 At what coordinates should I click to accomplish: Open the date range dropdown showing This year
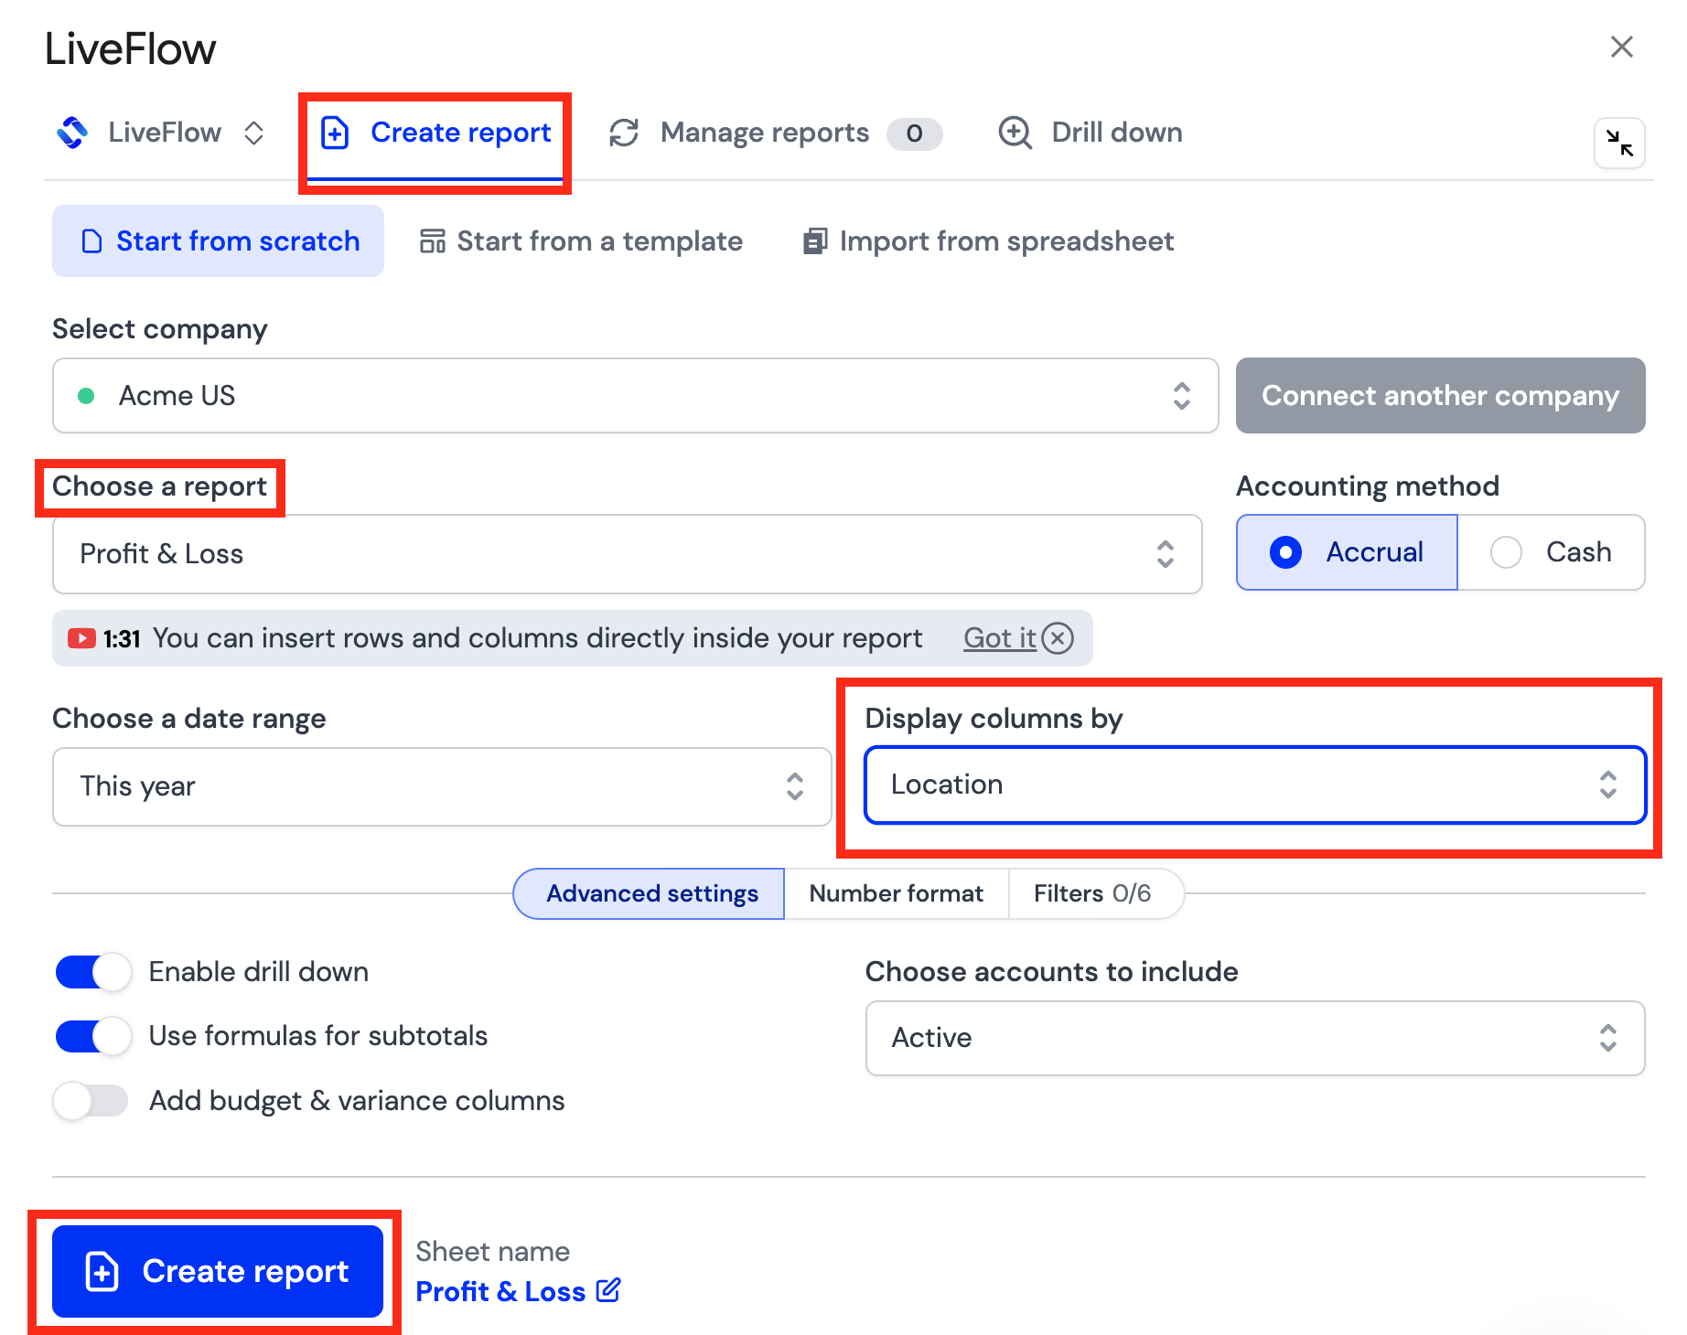442,786
